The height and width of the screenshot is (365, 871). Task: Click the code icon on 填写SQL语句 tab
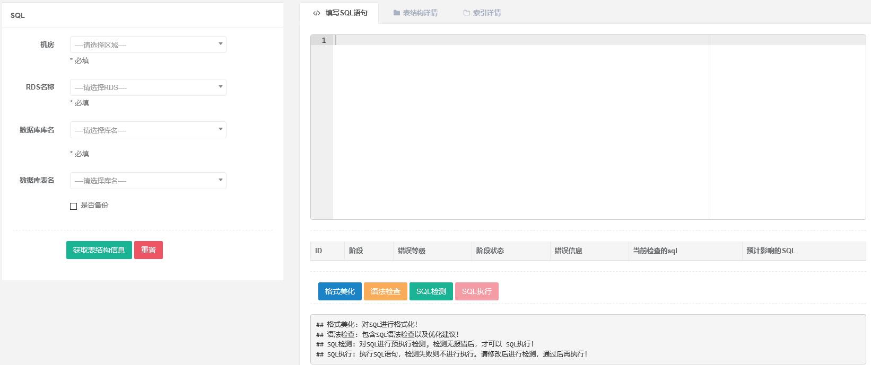(x=317, y=13)
